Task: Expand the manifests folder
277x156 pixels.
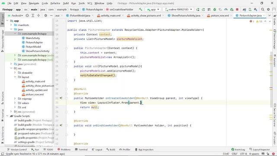Action: [x=11, y=25]
